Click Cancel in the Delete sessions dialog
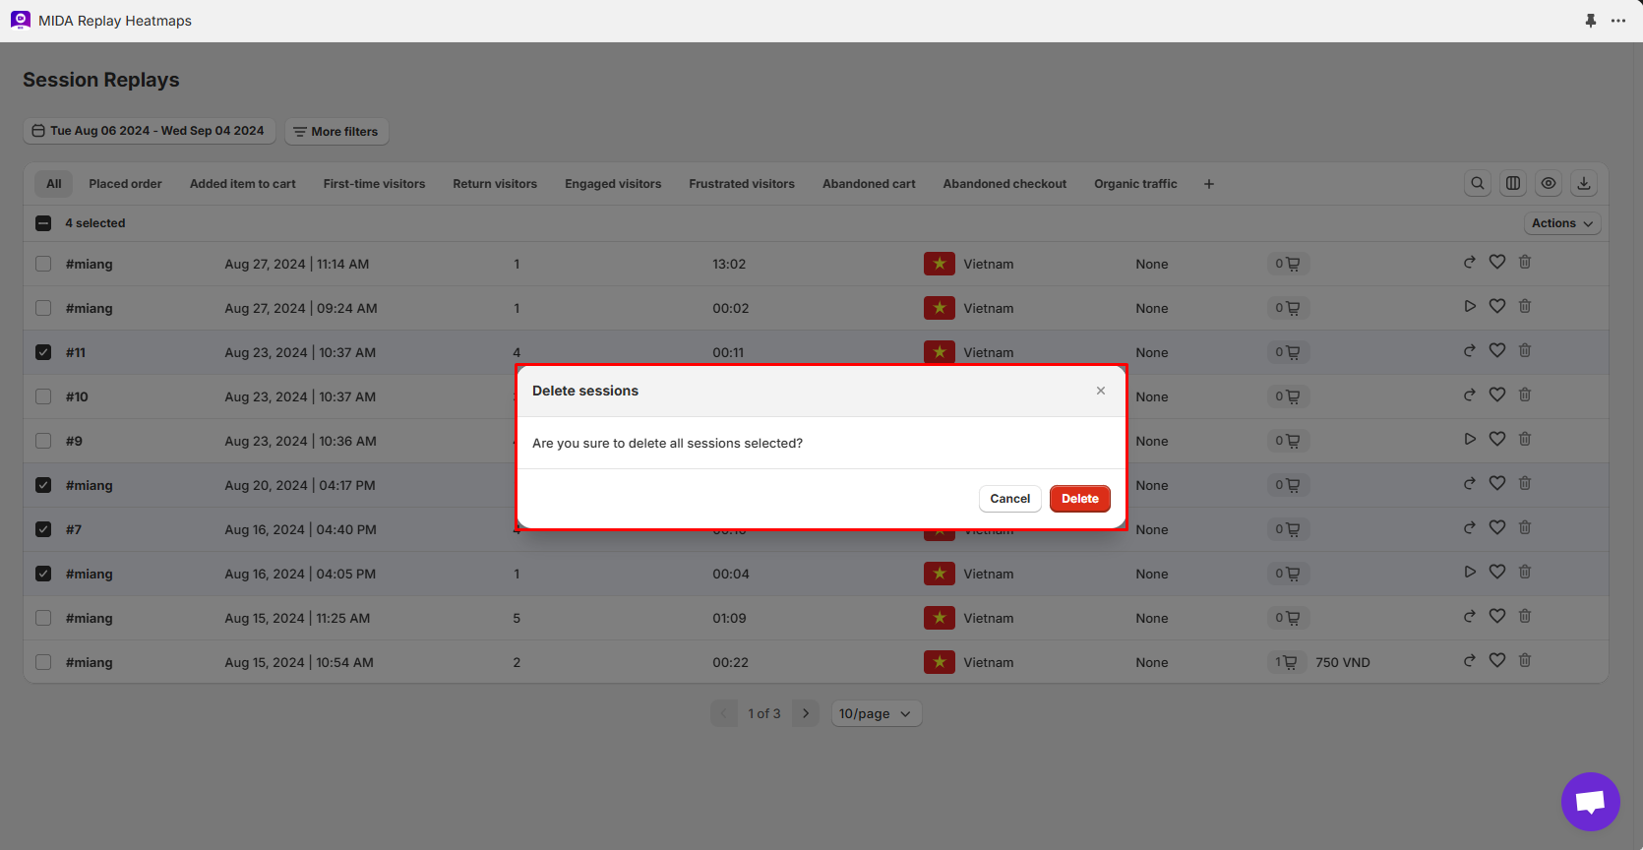Viewport: 1643px width, 850px height. tap(1009, 499)
